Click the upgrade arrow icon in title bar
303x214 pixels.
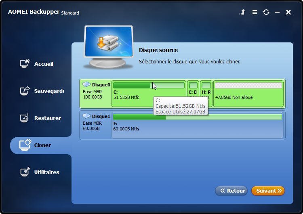tap(242, 12)
